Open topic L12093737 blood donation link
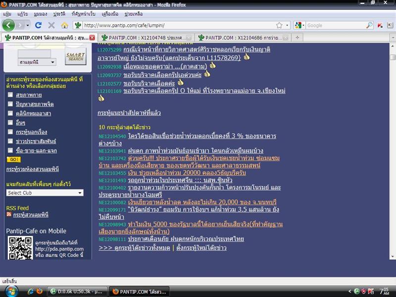The image size is (396, 297). [x=162, y=75]
